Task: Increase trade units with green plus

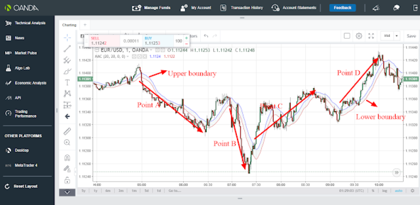Action: [x=186, y=38]
